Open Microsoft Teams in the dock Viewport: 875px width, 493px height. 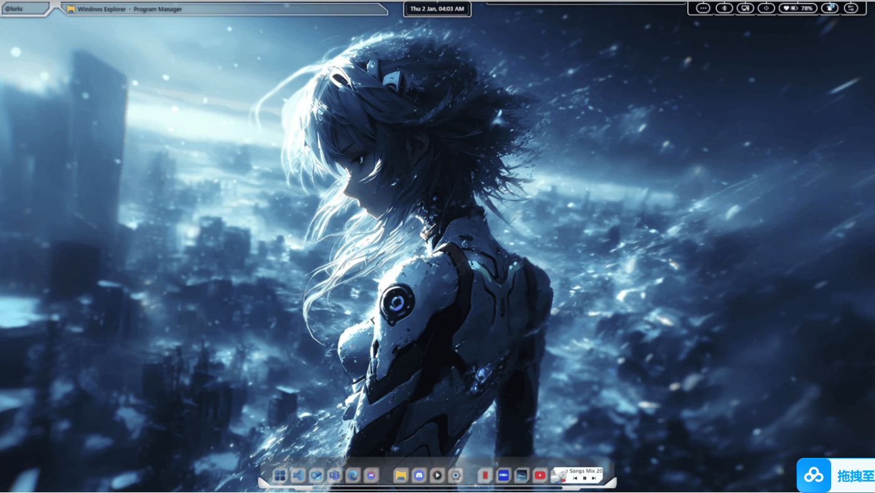click(x=336, y=475)
